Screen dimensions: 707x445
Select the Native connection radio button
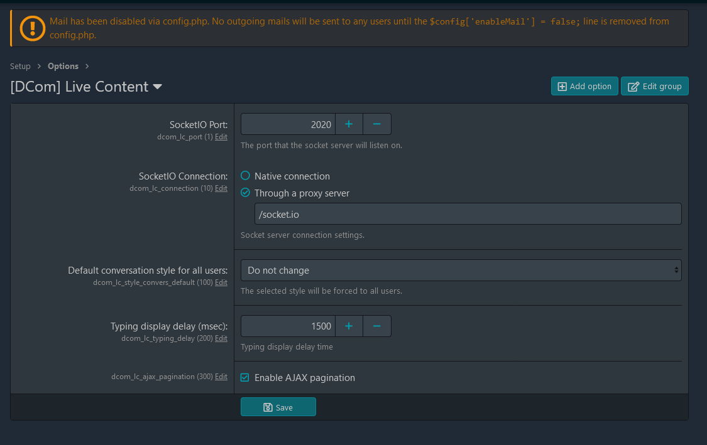[246, 176]
